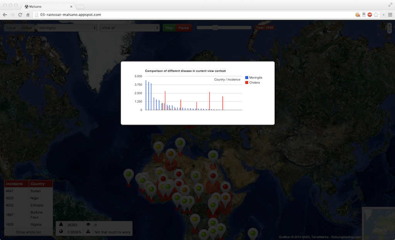Click the blocked cookie icon in address bar
Viewport: 395px width, 240px height.
(x=358, y=15)
